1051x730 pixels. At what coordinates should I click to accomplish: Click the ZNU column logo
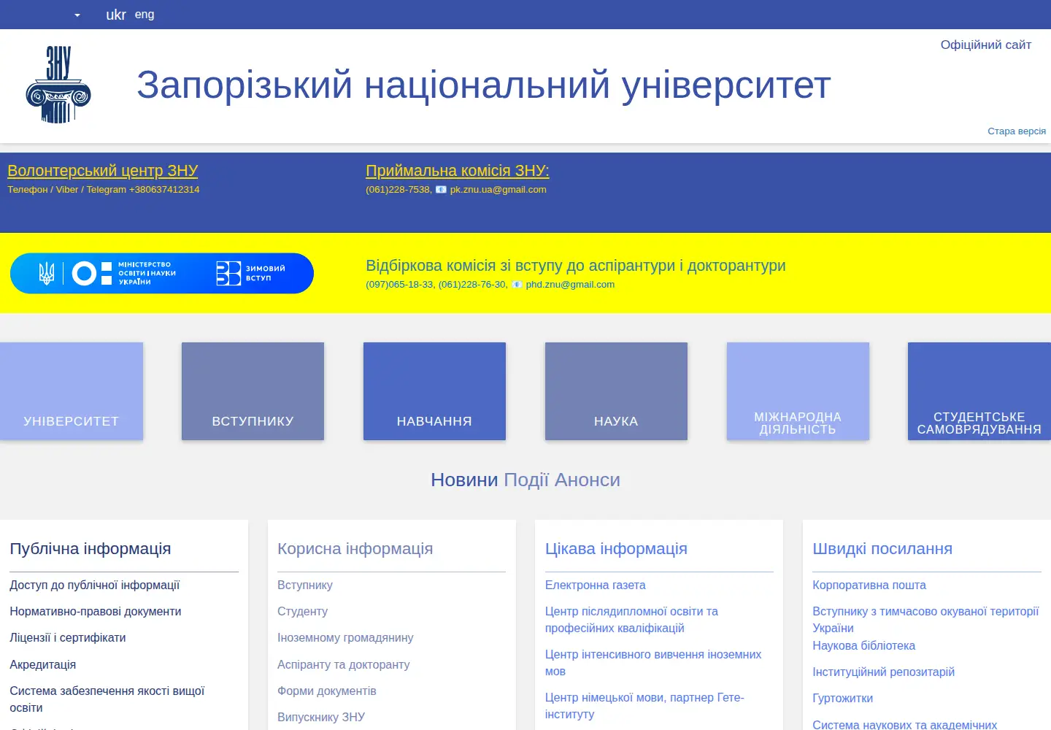58,85
